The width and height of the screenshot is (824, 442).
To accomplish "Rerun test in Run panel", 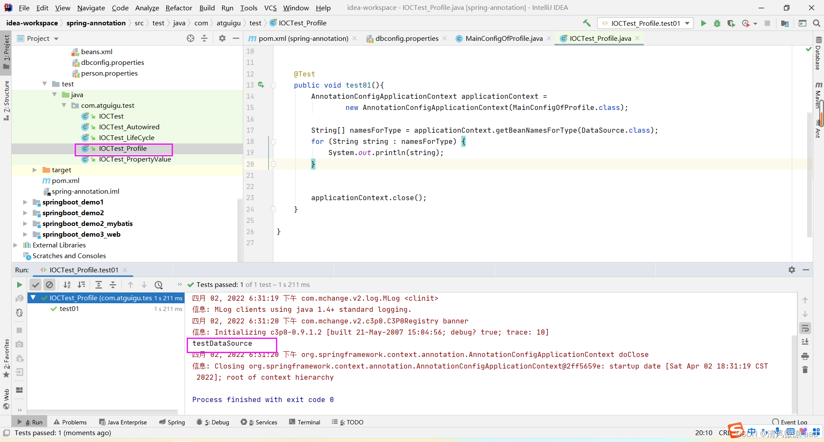I will 19,284.
